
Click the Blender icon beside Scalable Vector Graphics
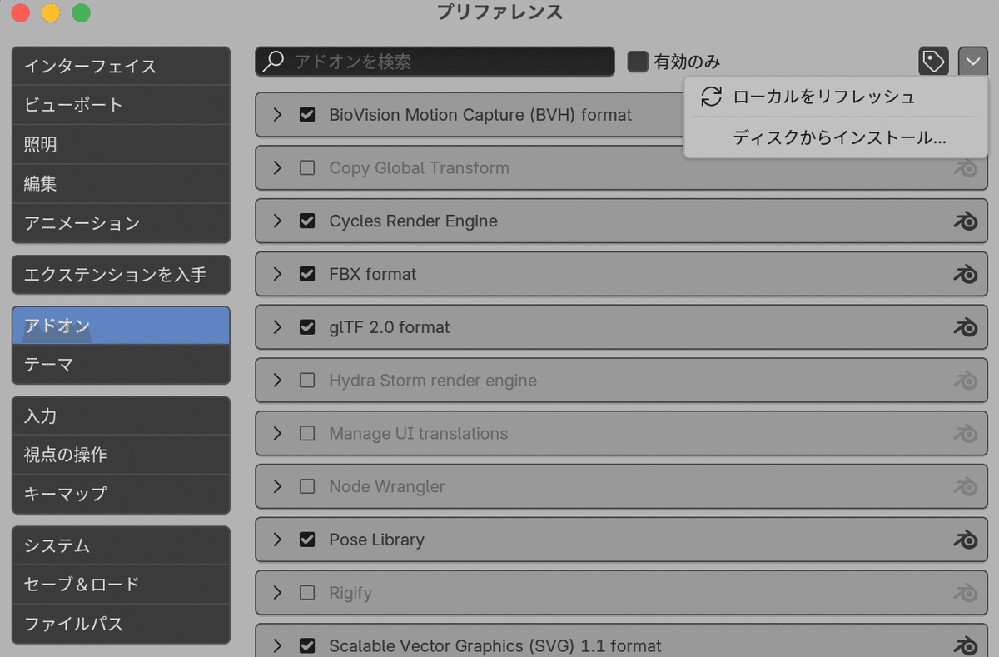coord(965,645)
